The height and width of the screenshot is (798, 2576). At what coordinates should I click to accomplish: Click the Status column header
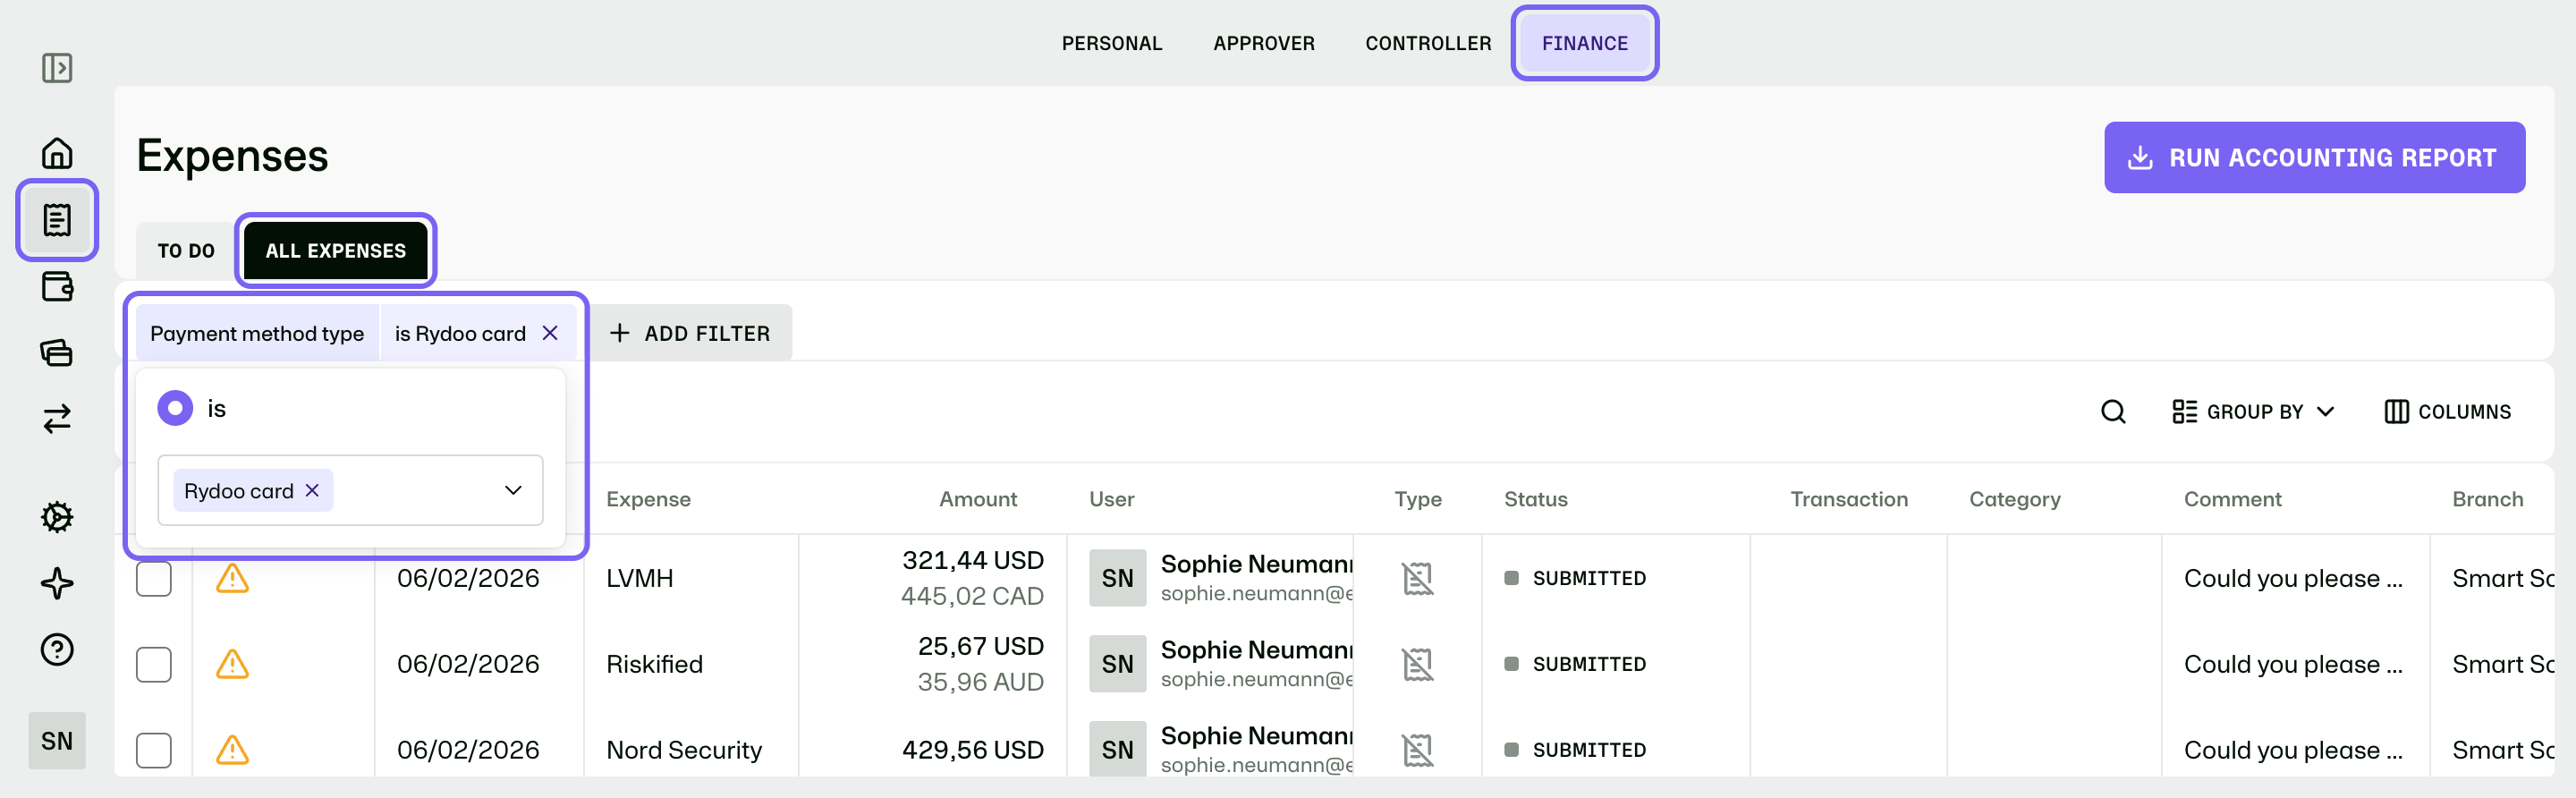pos(1535,499)
